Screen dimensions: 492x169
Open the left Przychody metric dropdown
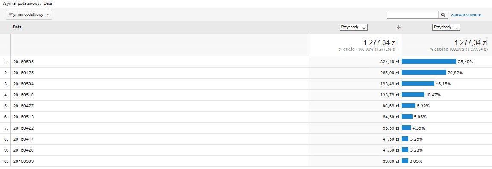click(x=354, y=27)
